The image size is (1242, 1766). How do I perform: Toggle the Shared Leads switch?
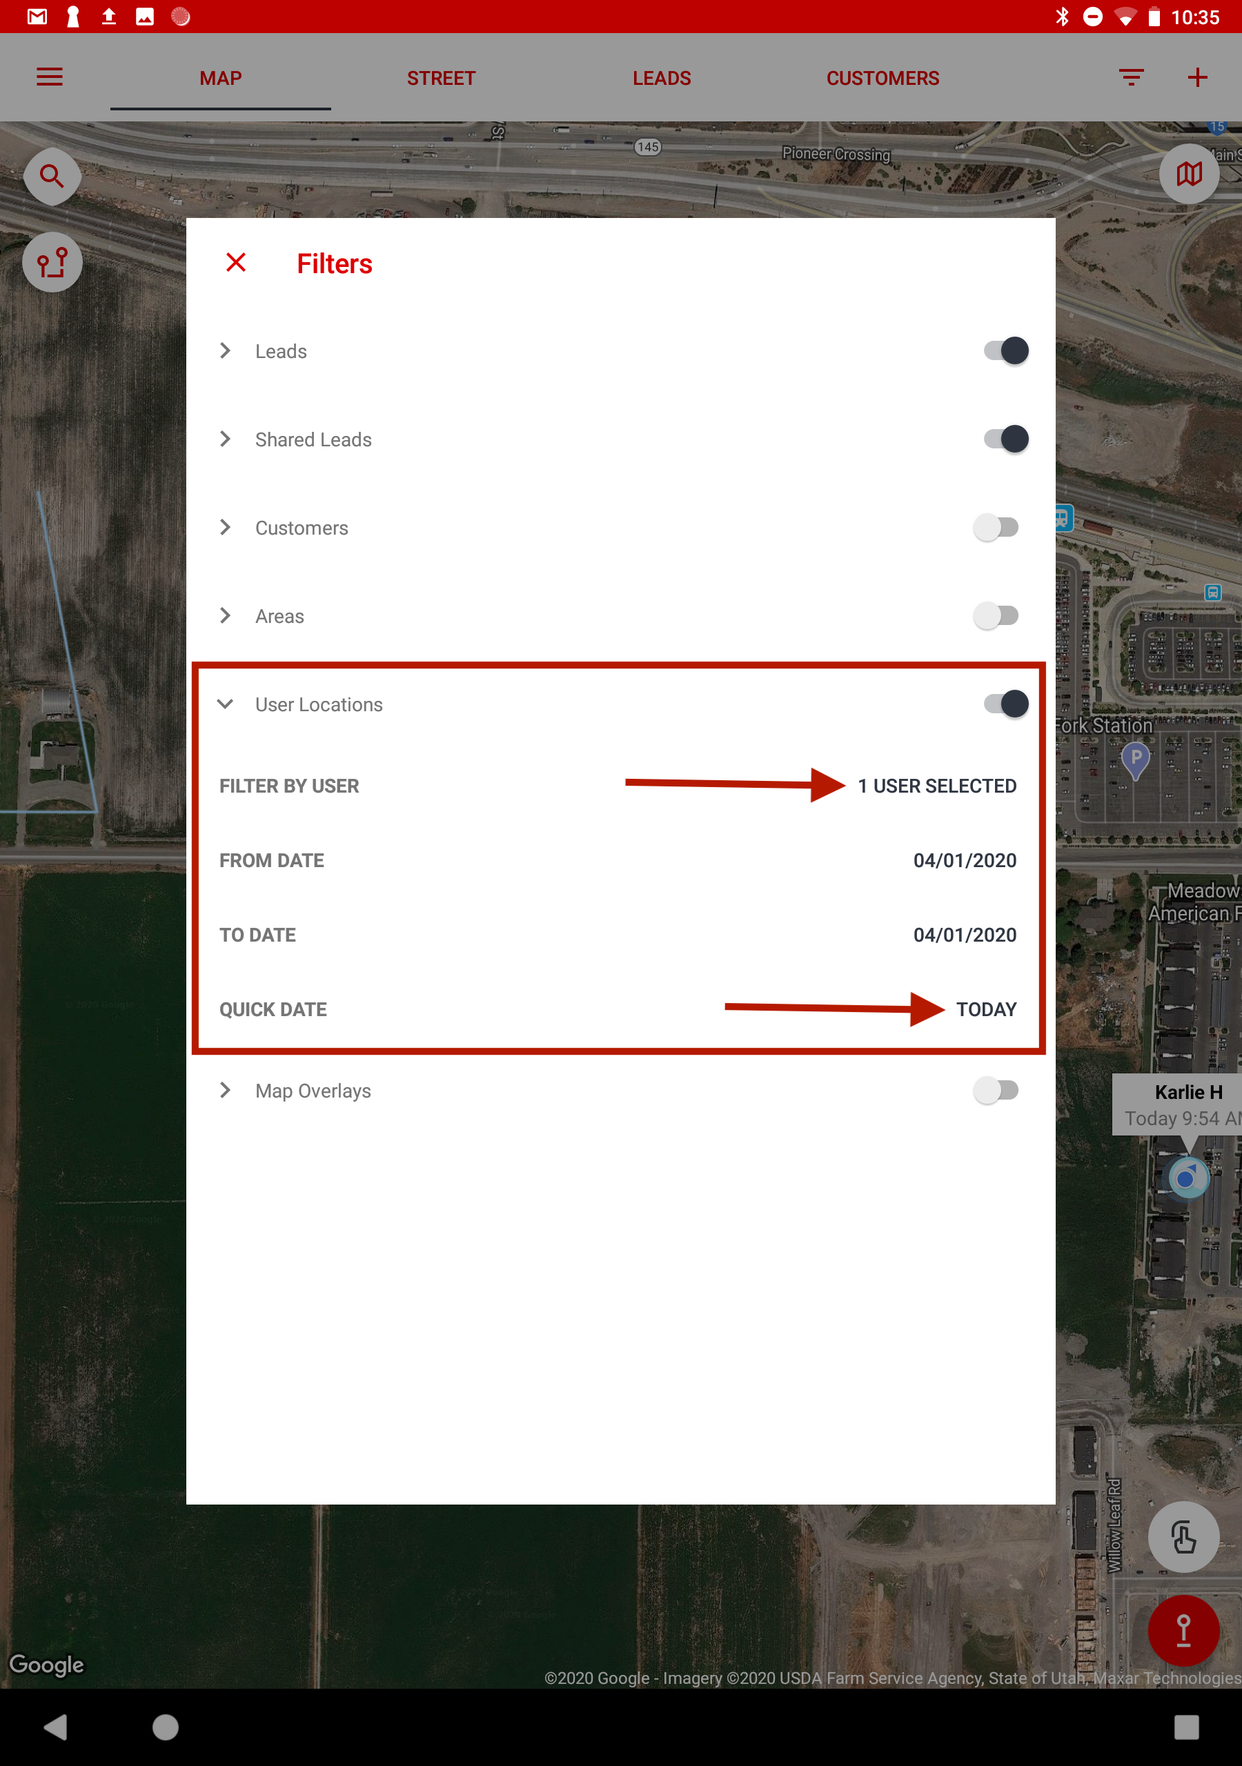pos(1006,439)
